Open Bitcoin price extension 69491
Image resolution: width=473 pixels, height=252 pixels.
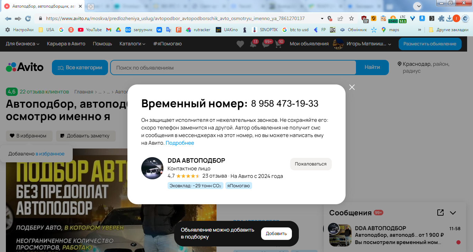[x=393, y=19]
